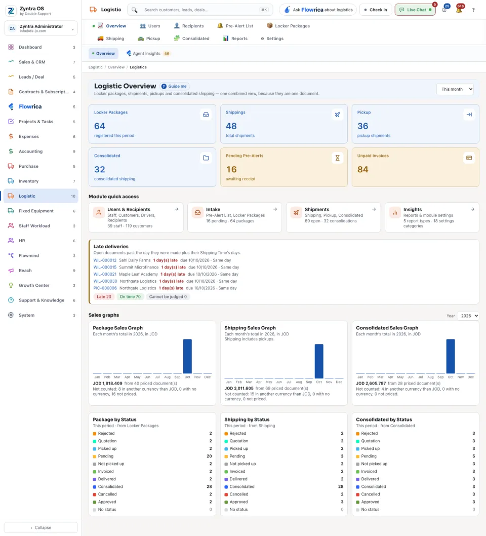Click the Pickup card arrow icon
486x536 pixels.
coord(469,114)
